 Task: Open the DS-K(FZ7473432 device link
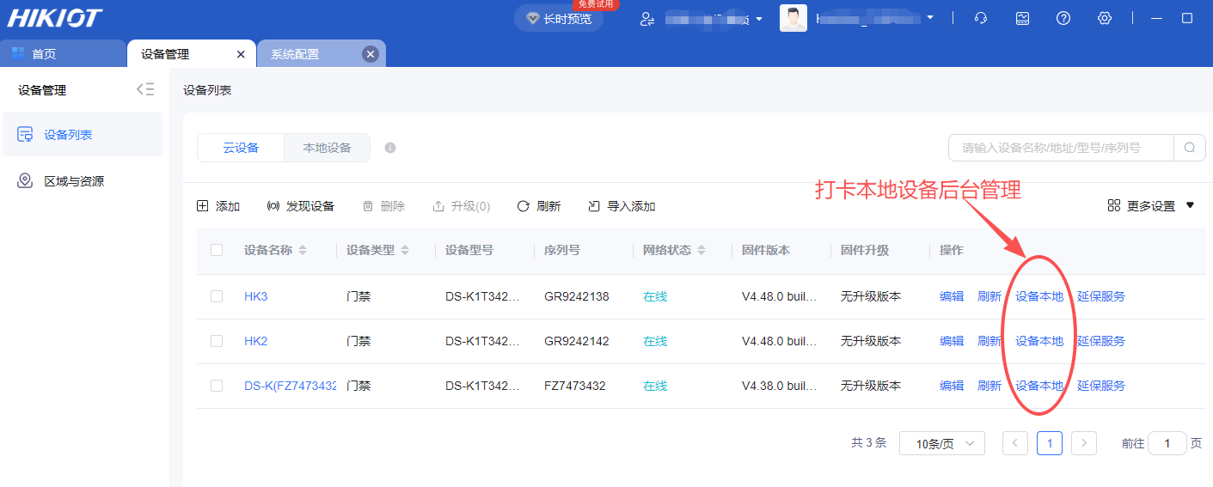click(x=291, y=386)
